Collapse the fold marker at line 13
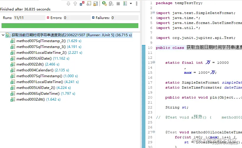The height and width of the screenshot is (148, 242). point(154,62)
